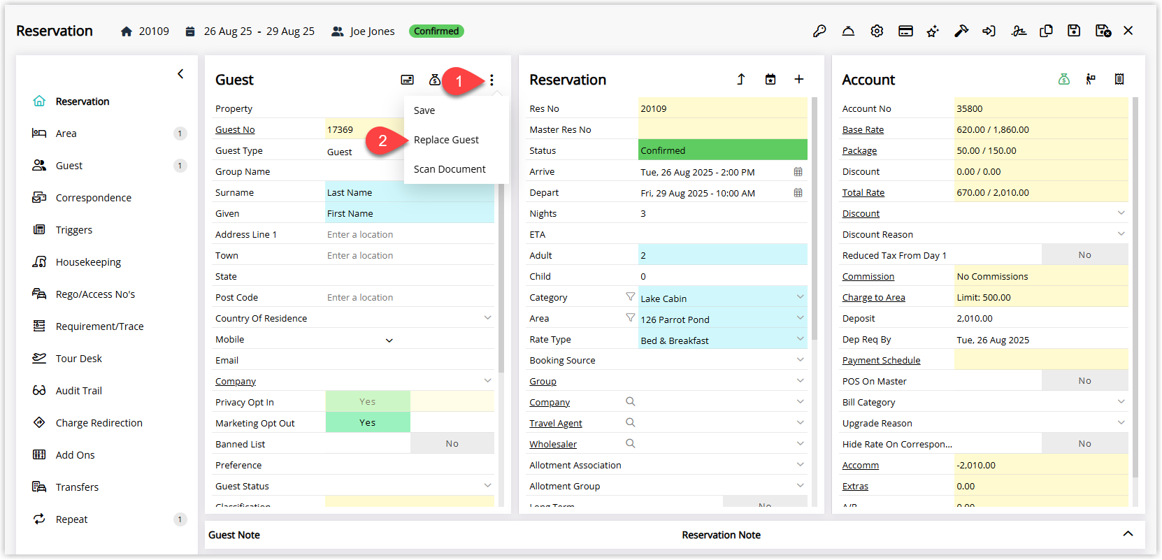
Task: Open the Guest No link
Action: coord(235,129)
